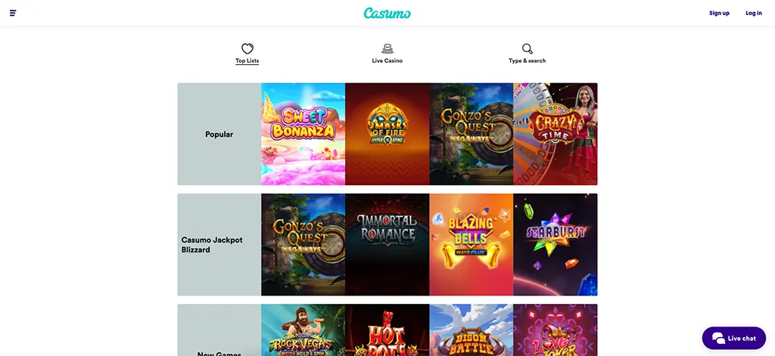Open Bison Battle game thumbnail

point(471,330)
